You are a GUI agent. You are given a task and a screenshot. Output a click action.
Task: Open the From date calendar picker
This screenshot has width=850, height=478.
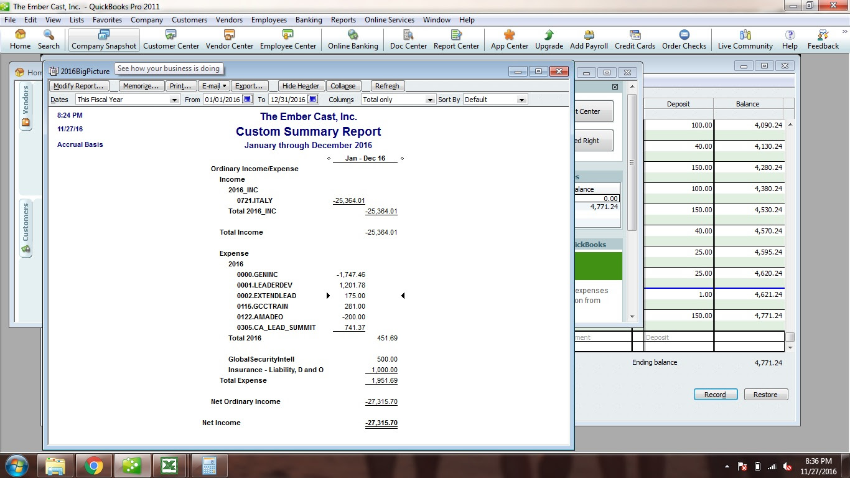248,99
